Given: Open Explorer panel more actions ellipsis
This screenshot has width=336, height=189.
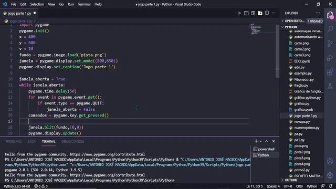Looking at the screenshot, I should pyautogui.click(x=318, y=13).
